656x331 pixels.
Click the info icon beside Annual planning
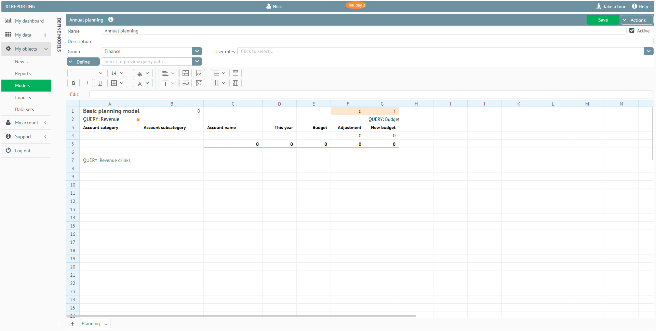[x=111, y=20]
